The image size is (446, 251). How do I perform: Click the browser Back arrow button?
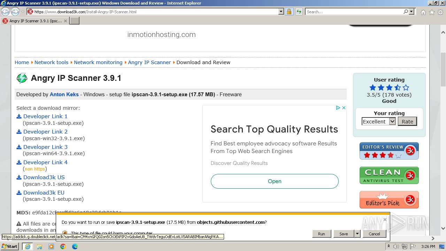click(6, 12)
